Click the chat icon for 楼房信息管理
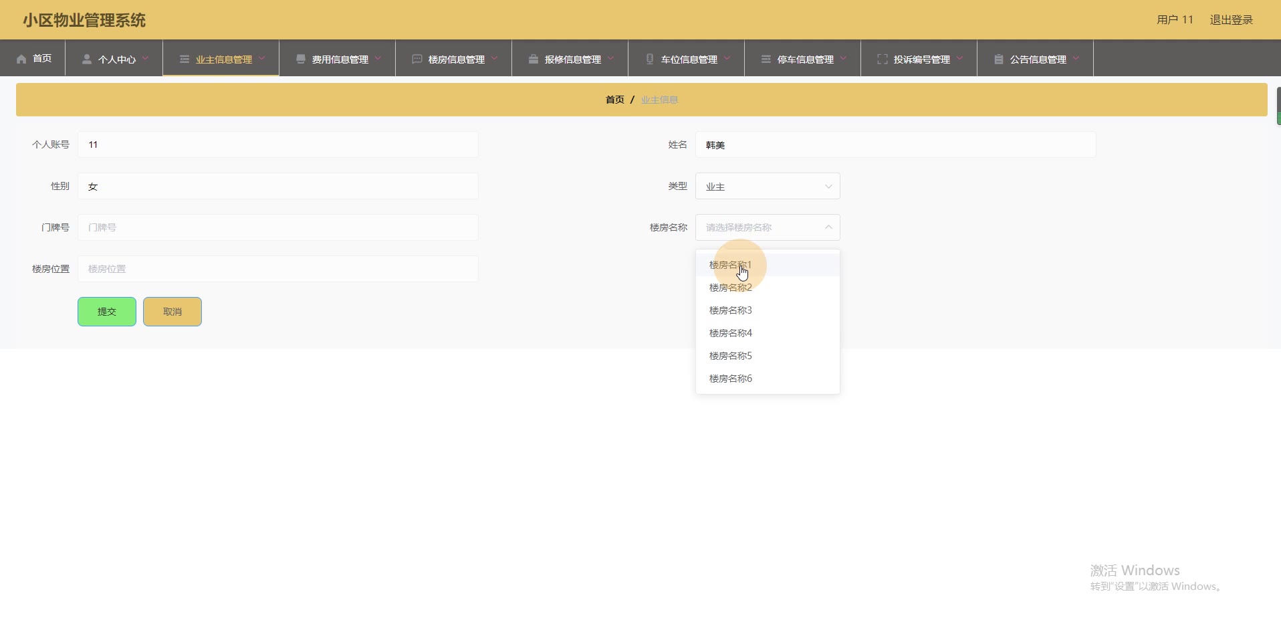The image size is (1281, 626). 417,59
